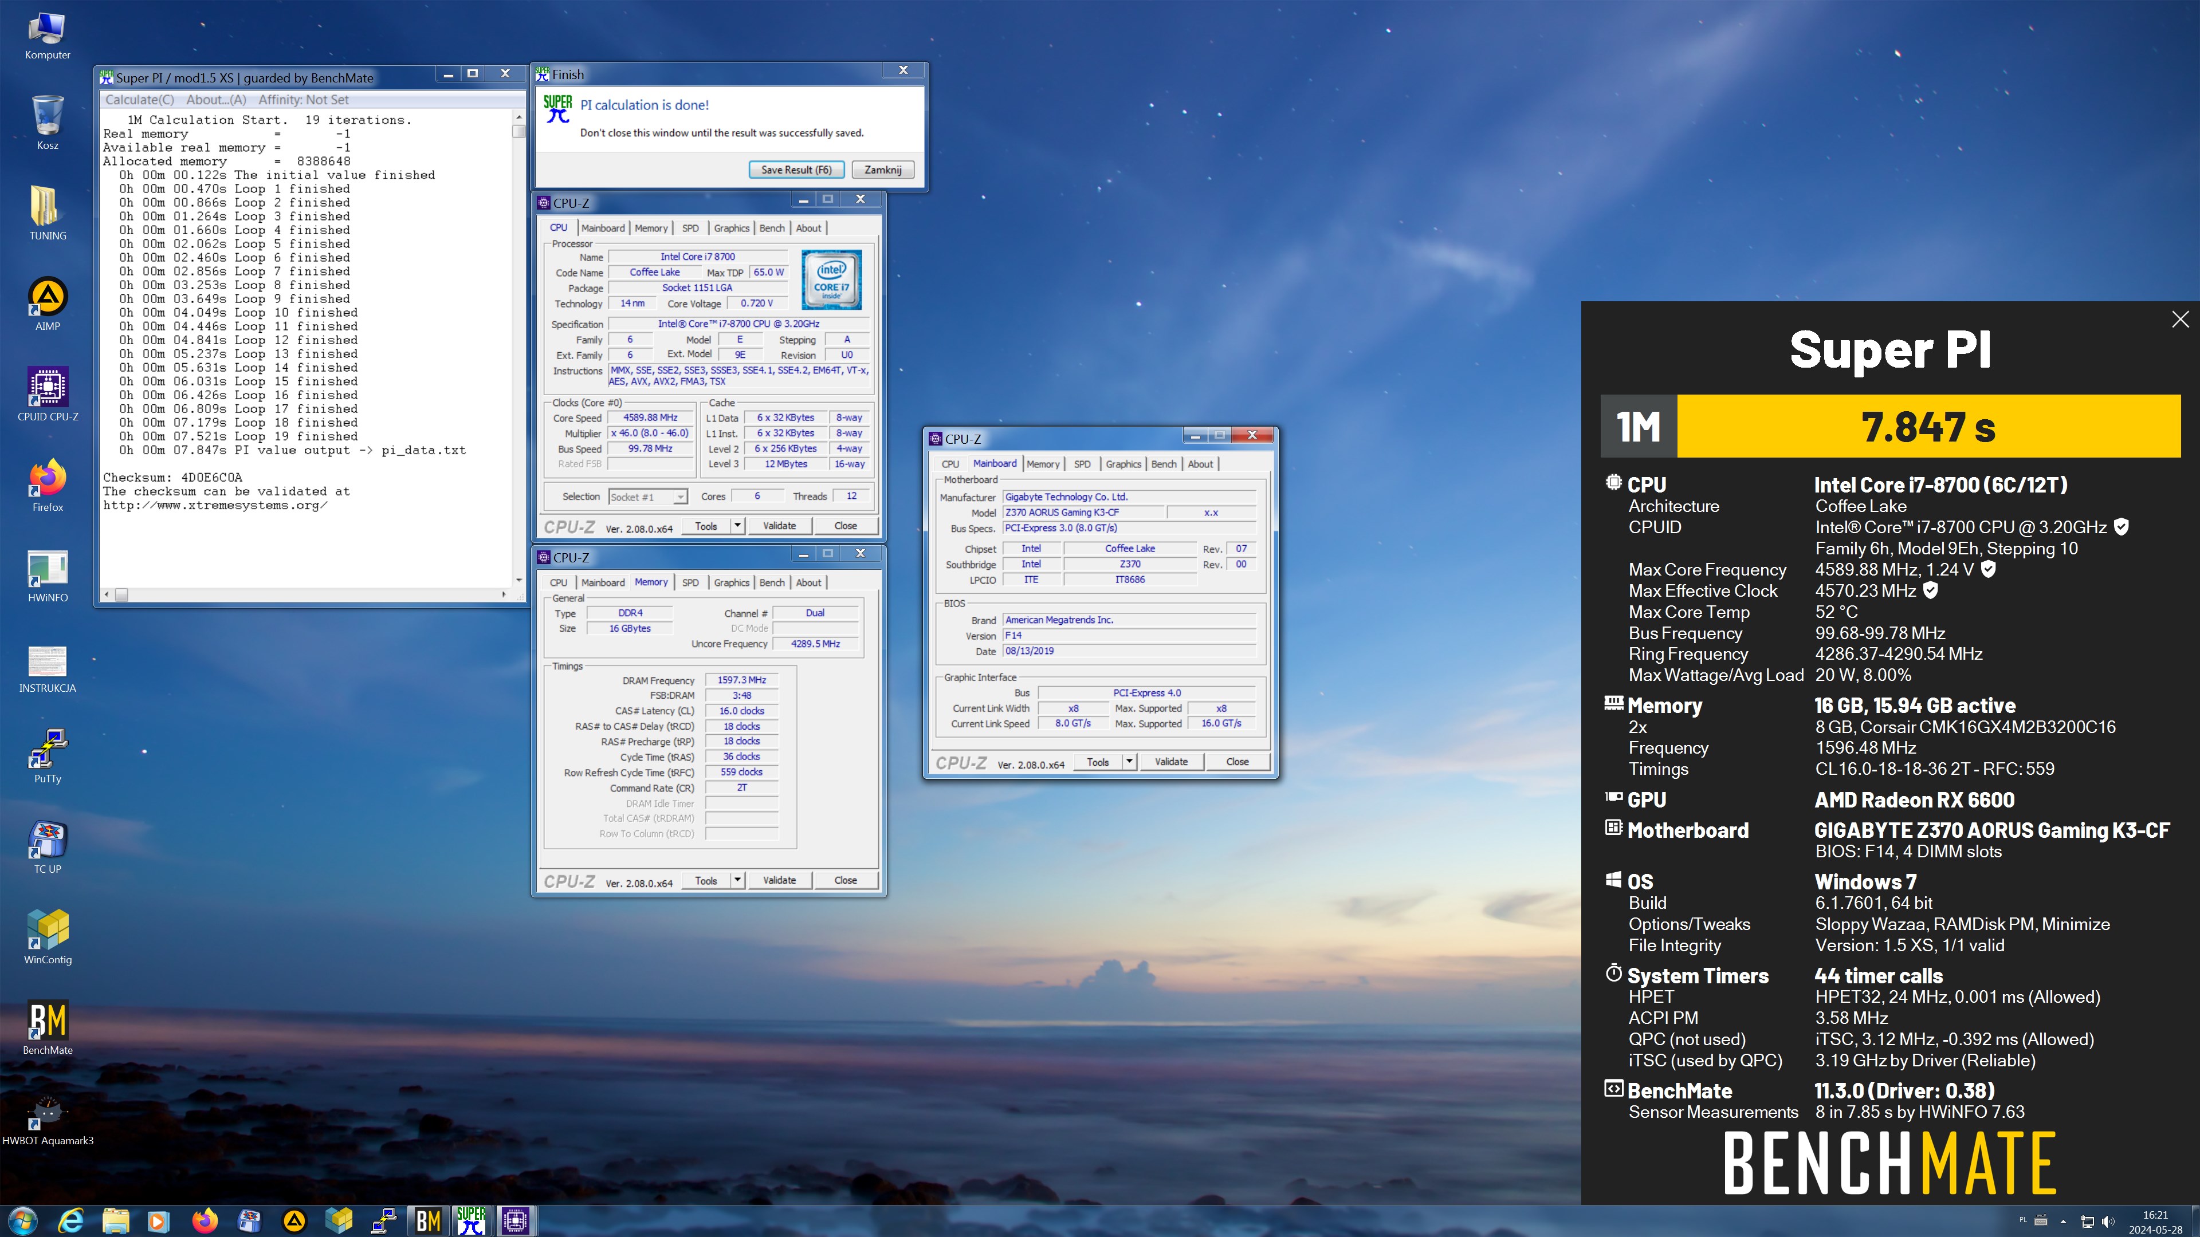The image size is (2200, 1237).
Task: Launch WinContig from the desktop
Action: pyautogui.click(x=47, y=937)
